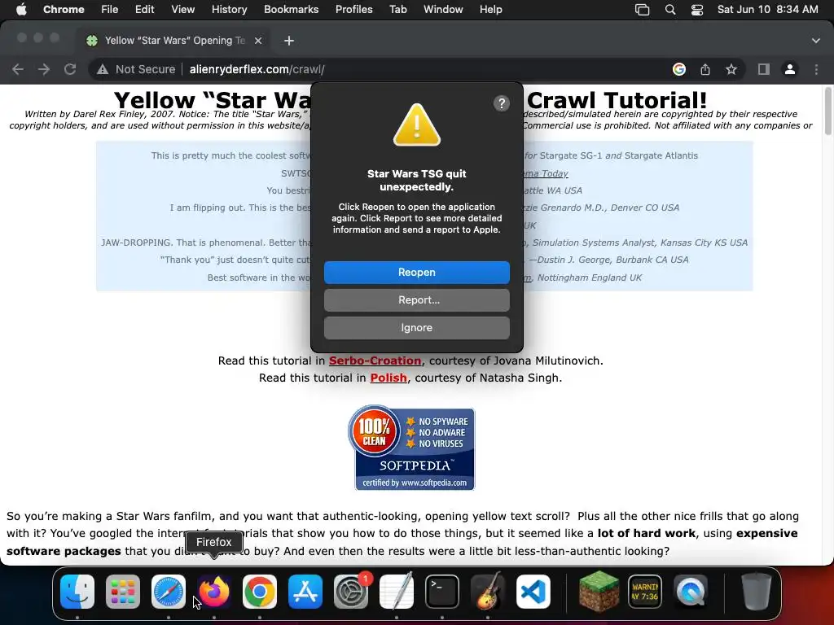834x625 pixels.
Task: Open the File menu
Action: [x=110, y=9]
